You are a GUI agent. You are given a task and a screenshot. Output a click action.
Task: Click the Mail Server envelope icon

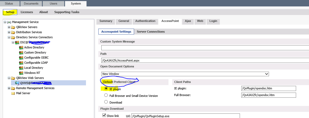pos(13,93)
